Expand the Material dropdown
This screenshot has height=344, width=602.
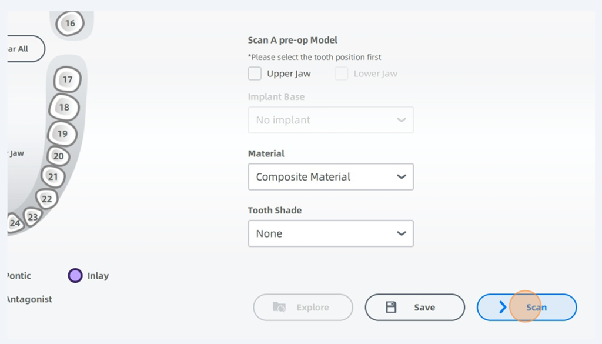(330, 176)
